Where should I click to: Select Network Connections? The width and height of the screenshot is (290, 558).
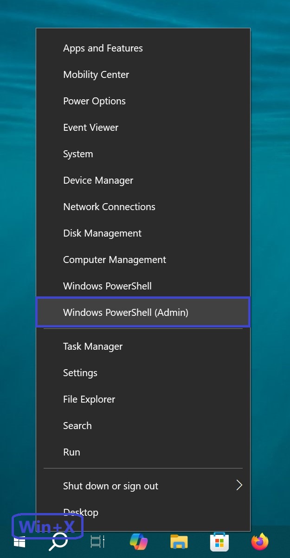pyautogui.click(x=109, y=207)
